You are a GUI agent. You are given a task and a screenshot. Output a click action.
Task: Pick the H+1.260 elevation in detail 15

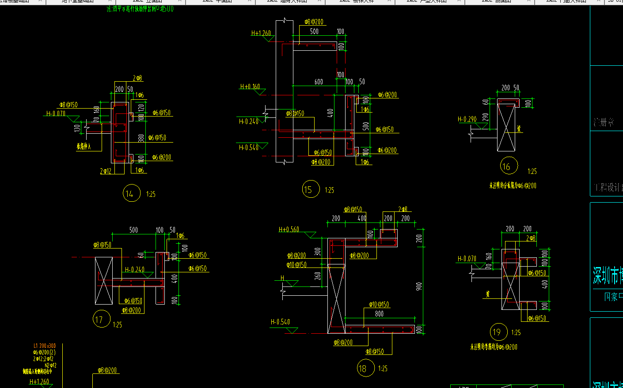[x=261, y=33]
